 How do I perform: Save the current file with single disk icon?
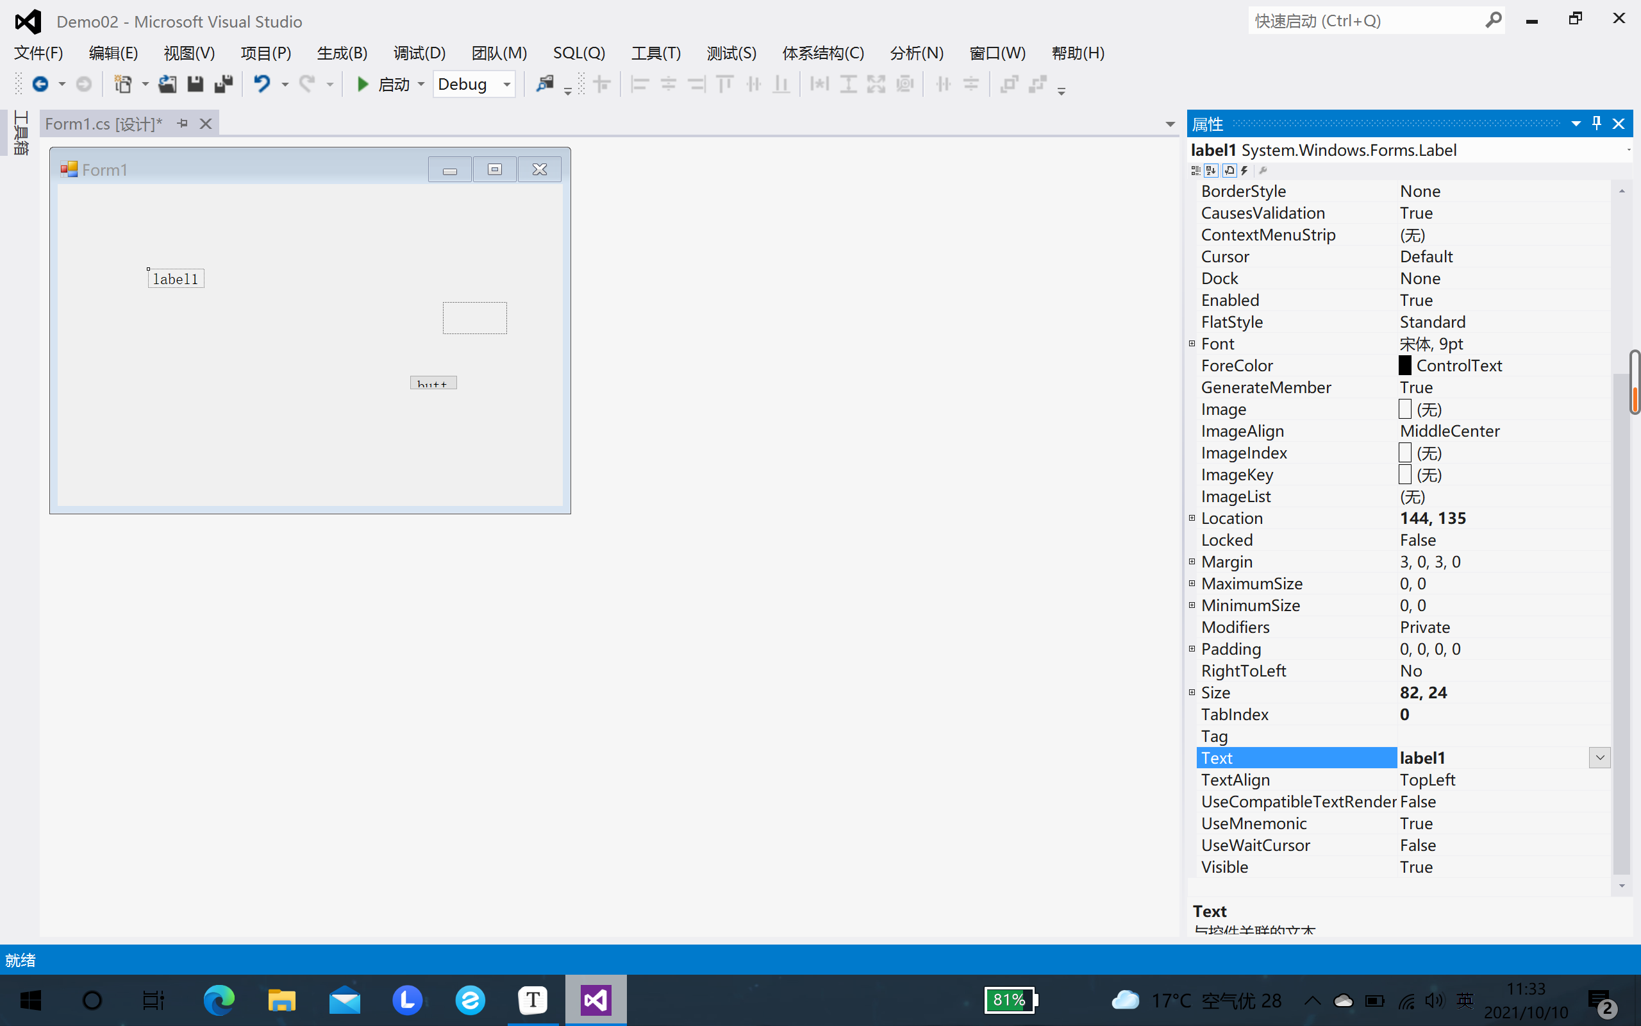point(196,84)
